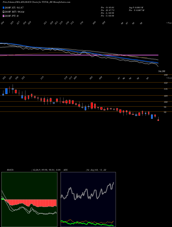The height and width of the screenshot is (227, 172).
Task: Click the tall blue candle at the chart start
Action: tap(6, 91)
